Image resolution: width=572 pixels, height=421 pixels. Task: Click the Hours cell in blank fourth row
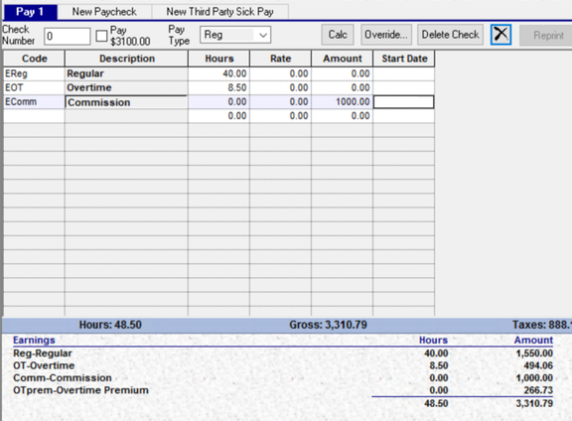[218, 116]
